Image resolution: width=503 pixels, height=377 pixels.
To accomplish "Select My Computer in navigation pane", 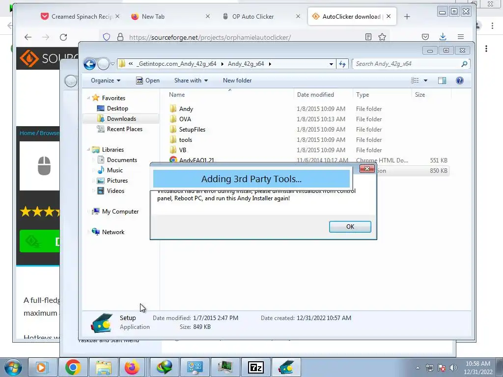I will (x=120, y=211).
